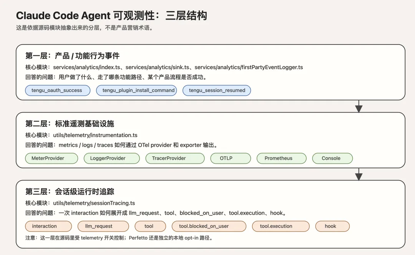This screenshot has width=415, height=255.
Task: Click the note '注意：这一层在源码里受 telemetry 开关控制'
Action: pos(75,238)
